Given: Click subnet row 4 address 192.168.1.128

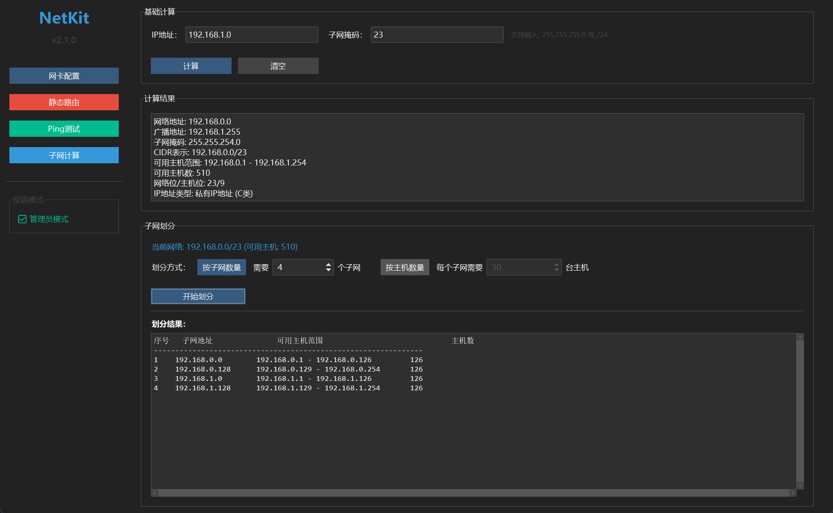Looking at the screenshot, I should (203, 388).
